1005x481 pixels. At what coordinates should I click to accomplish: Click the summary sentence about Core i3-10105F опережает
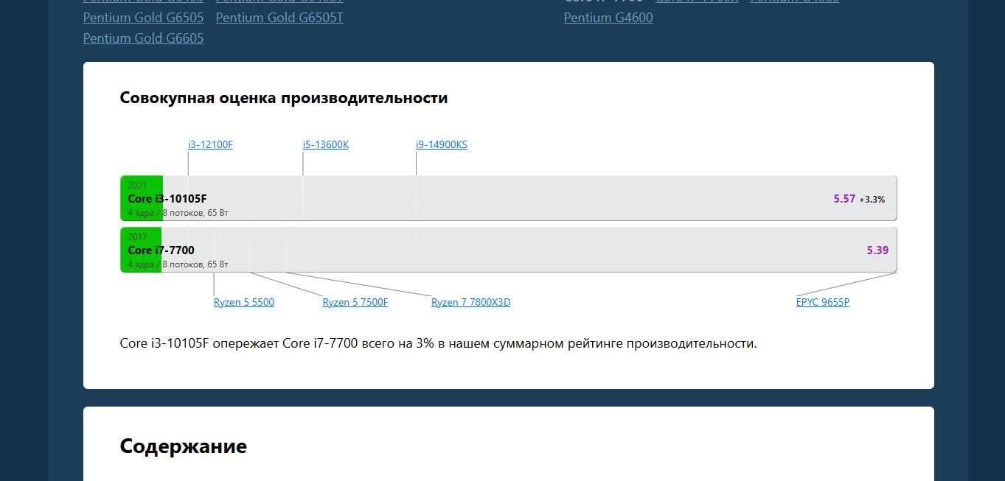pyautogui.click(x=438, y=344)
